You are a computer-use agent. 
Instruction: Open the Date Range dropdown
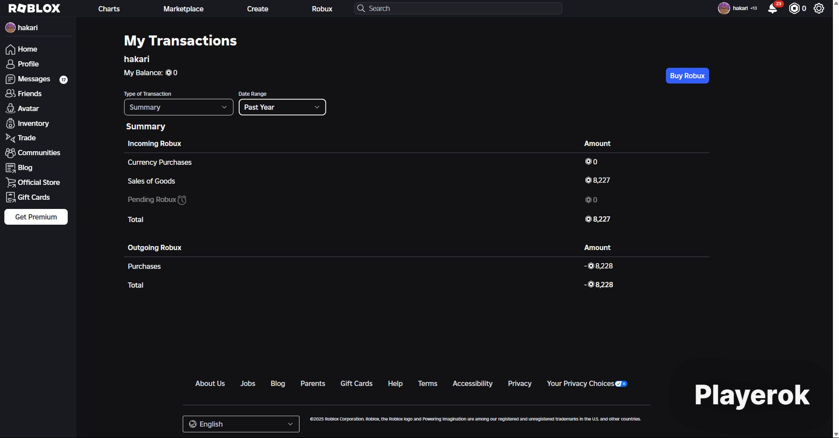(282, 107)
